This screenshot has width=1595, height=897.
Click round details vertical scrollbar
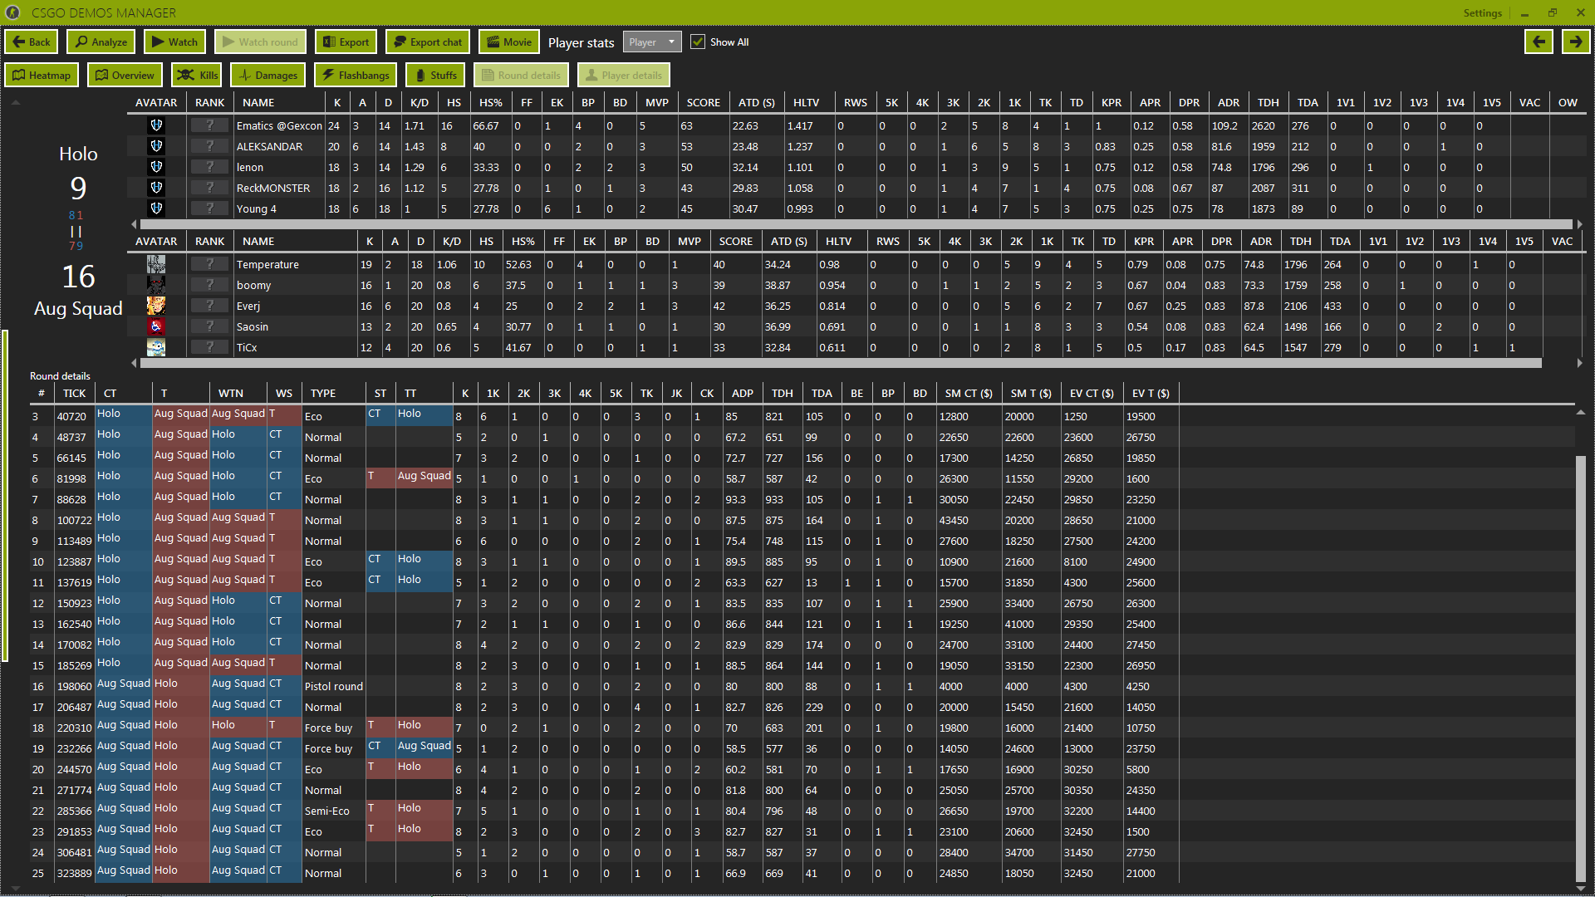tap(1581, 669)
